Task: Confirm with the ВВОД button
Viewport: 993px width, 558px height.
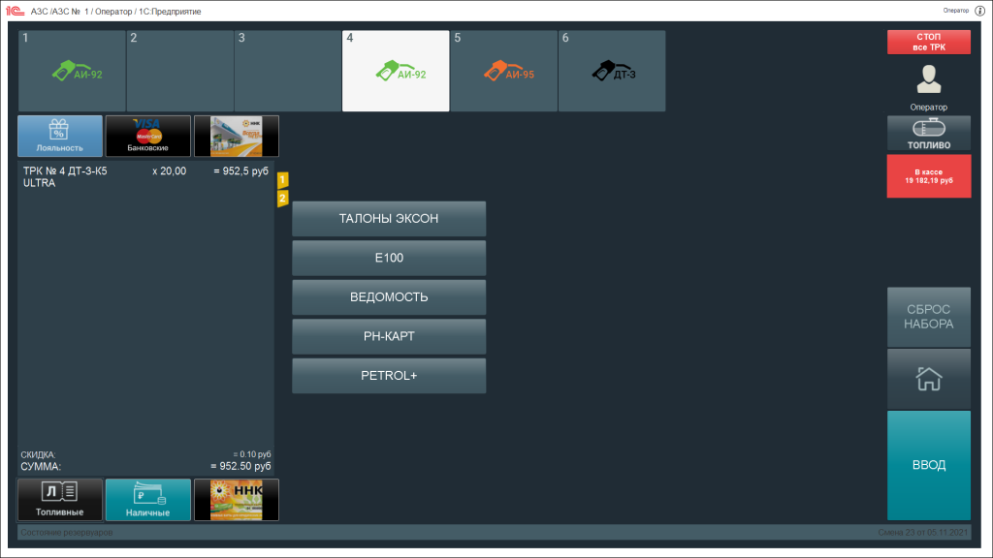Action: coord(928,465)
